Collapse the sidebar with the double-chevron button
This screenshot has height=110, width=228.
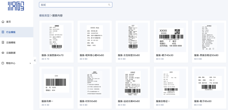[x=35, y=61]
